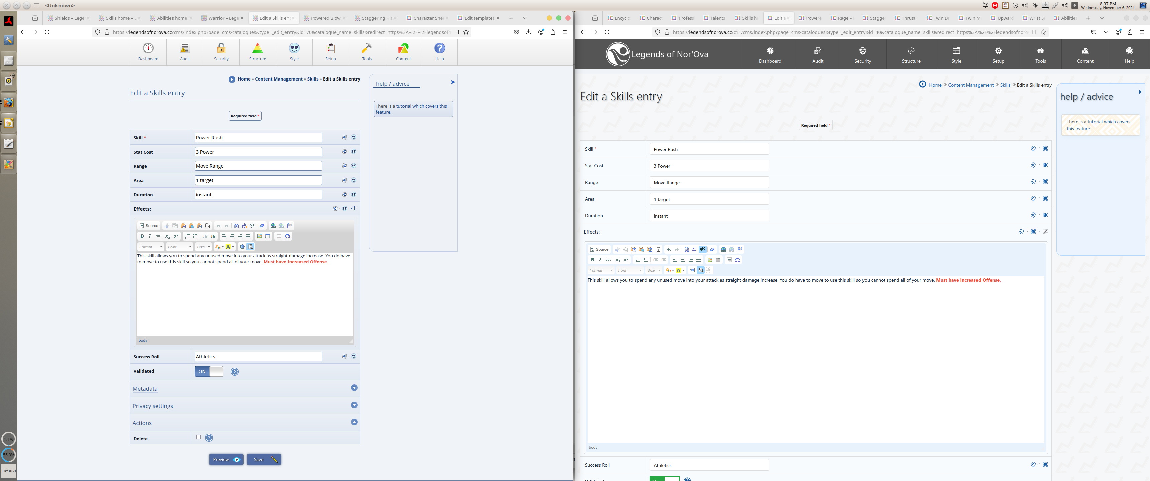Screen dimensions: 1150x481
Task: Open the Font dropdown in right editor
Action: point(629,270)
